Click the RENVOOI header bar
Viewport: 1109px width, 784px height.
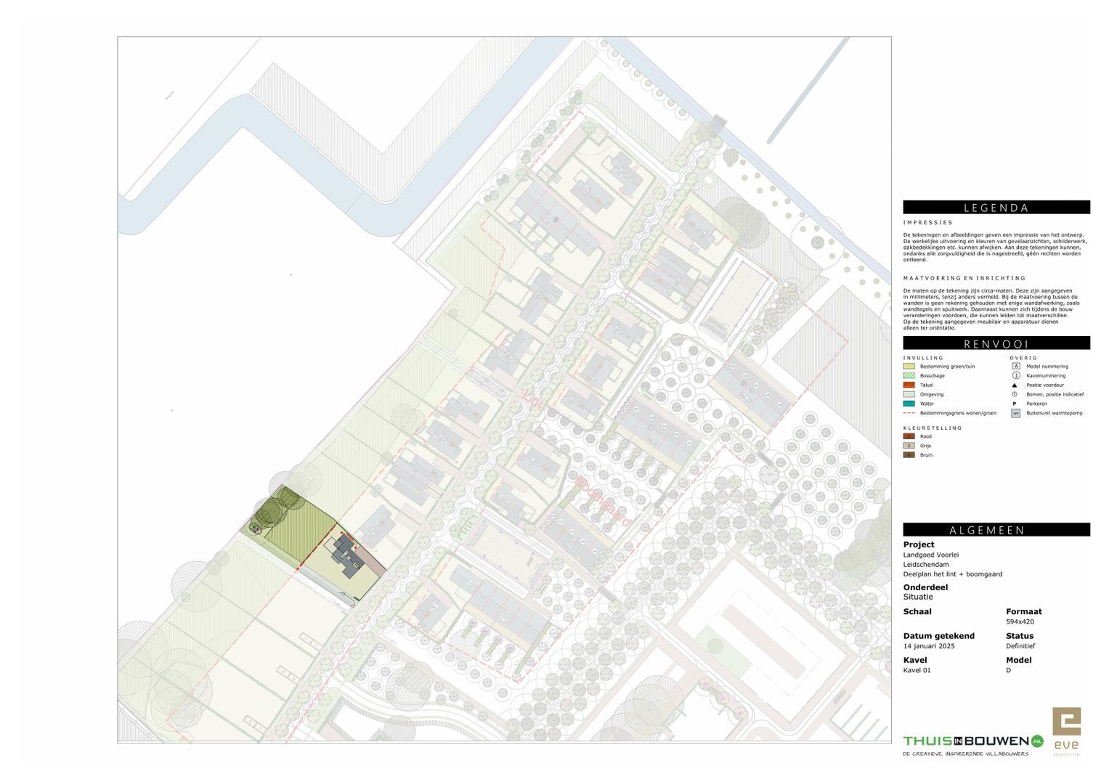click(996, 343)
